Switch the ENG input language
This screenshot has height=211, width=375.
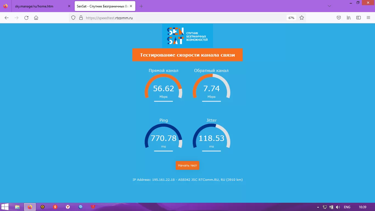347,207
